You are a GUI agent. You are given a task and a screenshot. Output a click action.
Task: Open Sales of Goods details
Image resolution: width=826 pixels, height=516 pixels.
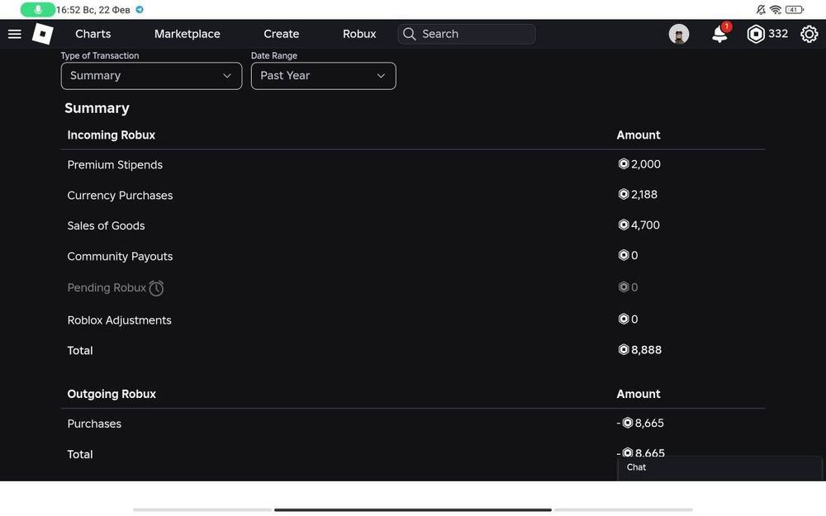point(106,226)
